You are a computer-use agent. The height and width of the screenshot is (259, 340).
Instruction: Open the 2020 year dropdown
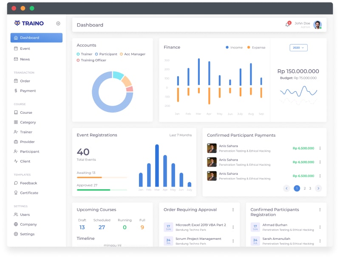[298, 48]
